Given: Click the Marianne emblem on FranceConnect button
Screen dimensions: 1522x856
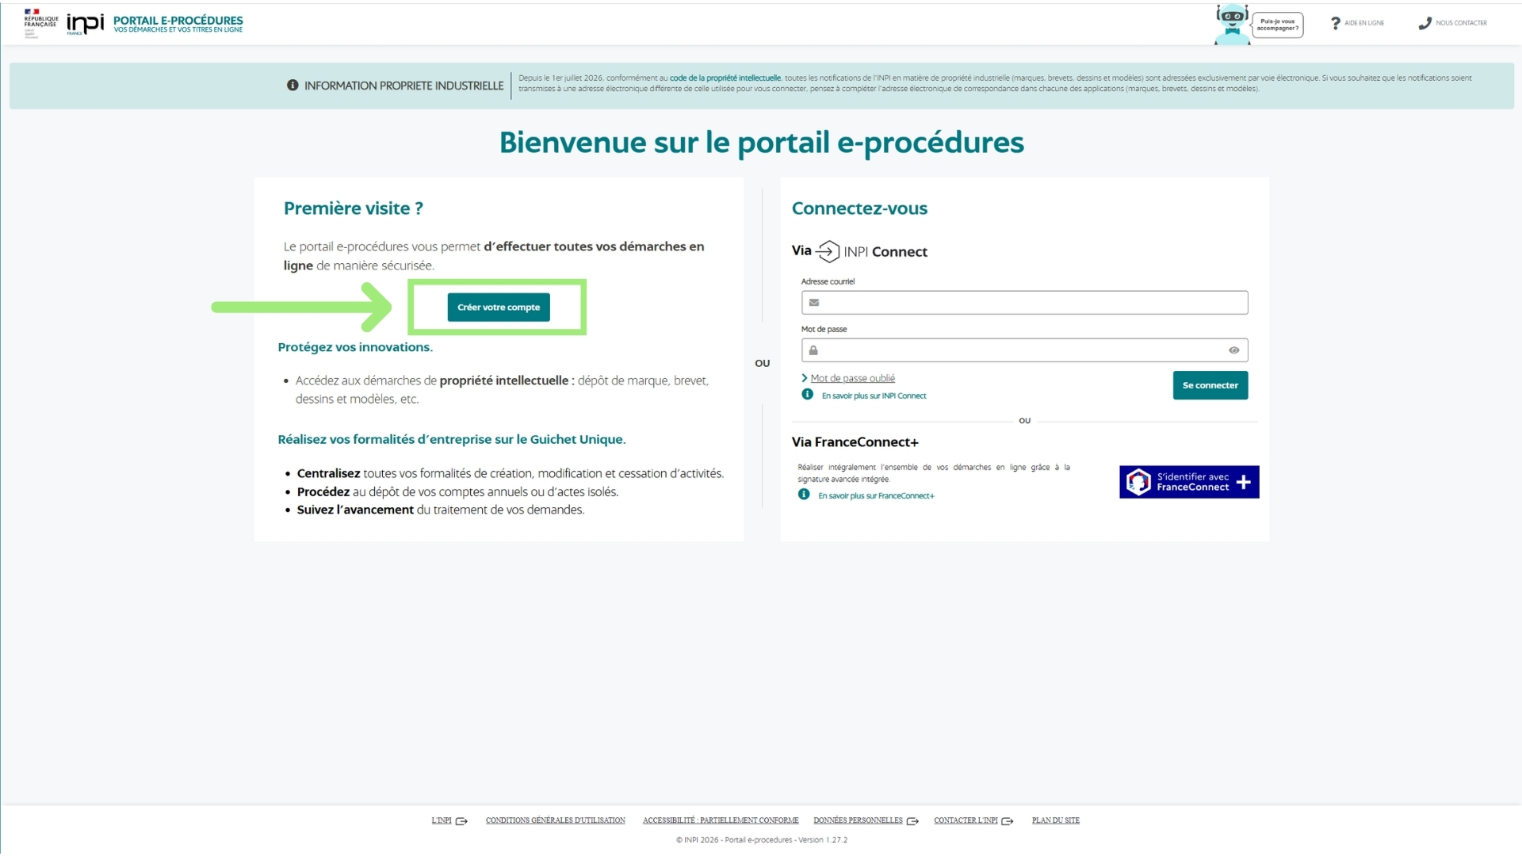Looking at the screenshot, I should tap(1138, 482).
